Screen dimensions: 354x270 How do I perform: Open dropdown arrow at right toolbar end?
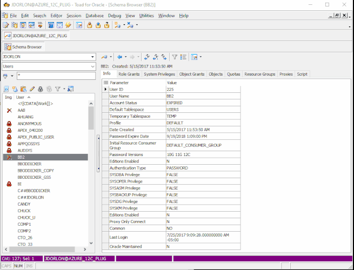coord(201,57)
